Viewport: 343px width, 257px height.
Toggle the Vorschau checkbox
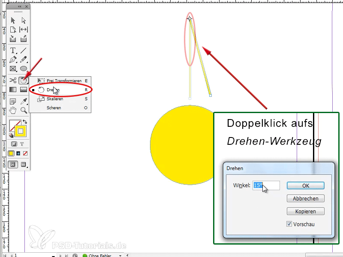pos(289,224)
